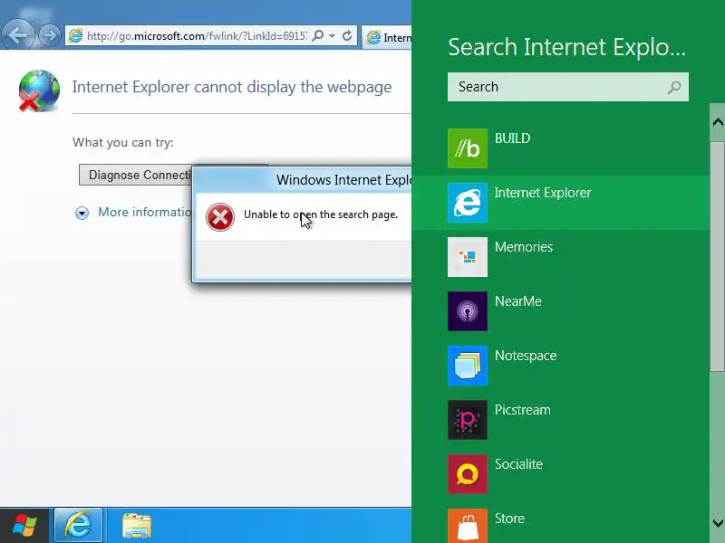725x543 pixels.
Task: Click the address bar search magnifier icon
Action: [x=318, y=35]
